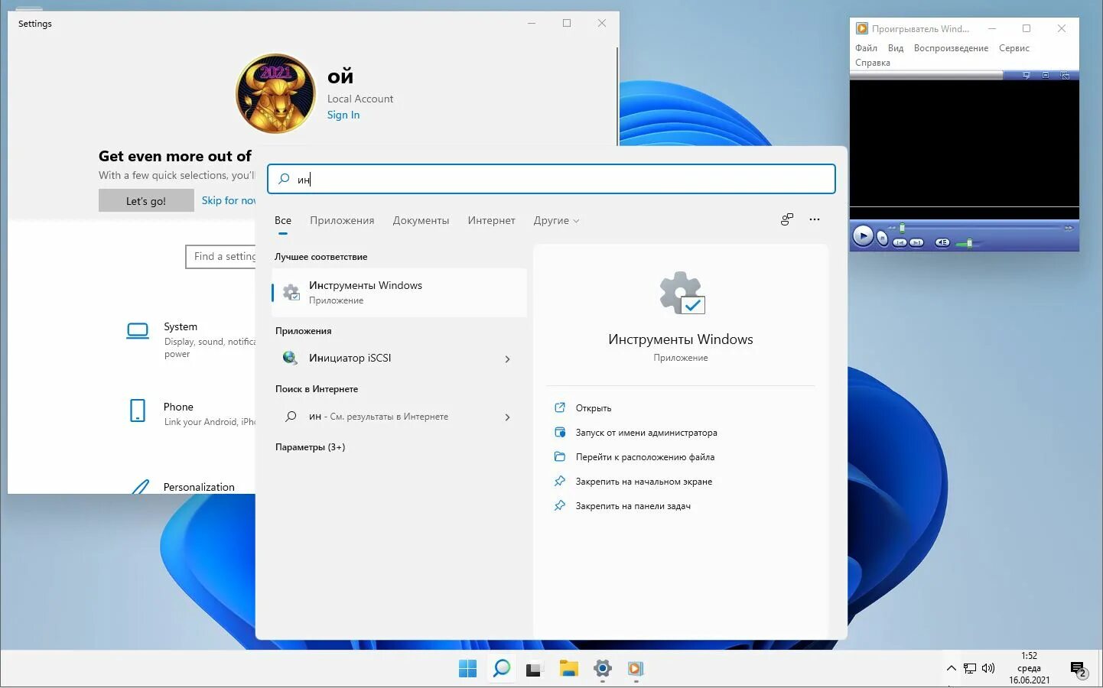Open the Вид menu in media player
The image size is (1103, 688).
[896, 48]
